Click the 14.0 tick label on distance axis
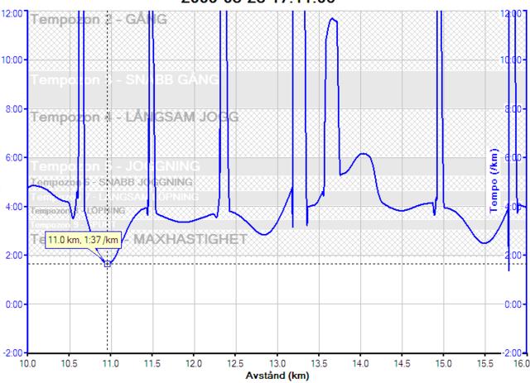This screenshot has width=530, height=383. (x=360, y=364)
